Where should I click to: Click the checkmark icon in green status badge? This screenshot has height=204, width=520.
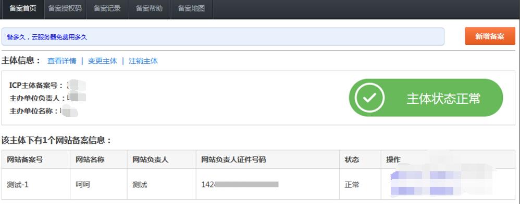point(369,98)
